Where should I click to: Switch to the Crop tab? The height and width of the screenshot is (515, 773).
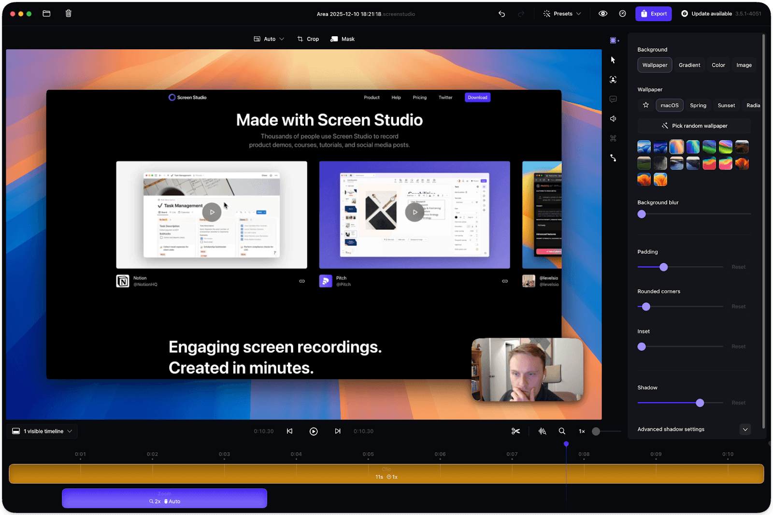tap(308, 39)
